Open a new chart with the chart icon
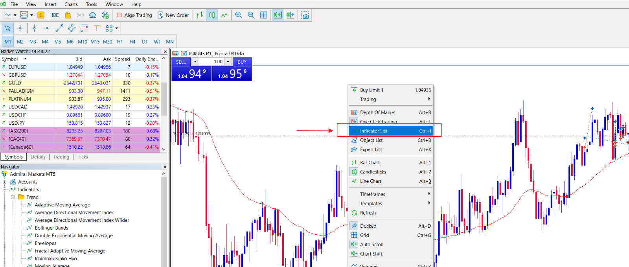Screen dimensions: 629x267 7,15
